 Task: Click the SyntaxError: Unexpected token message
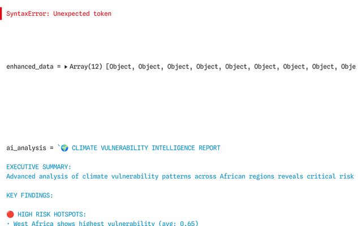59,14
